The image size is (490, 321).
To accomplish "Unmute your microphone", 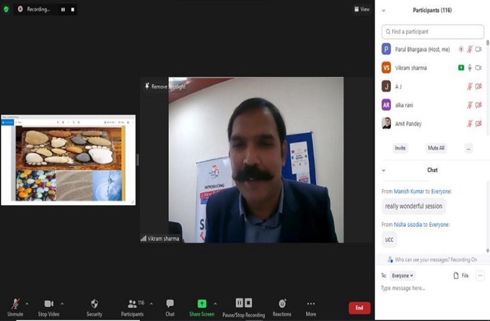I will click(15, 304).
